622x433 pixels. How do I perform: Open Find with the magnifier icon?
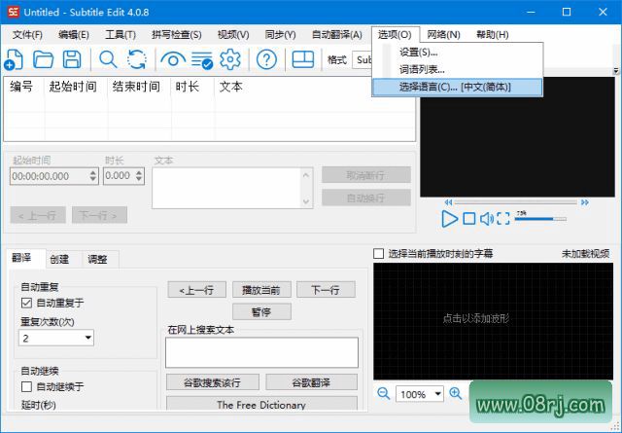point(108,59)
